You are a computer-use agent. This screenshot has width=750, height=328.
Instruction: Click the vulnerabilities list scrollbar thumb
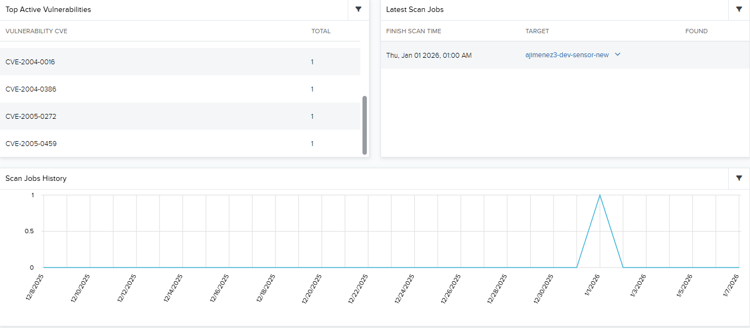(365, 125)
